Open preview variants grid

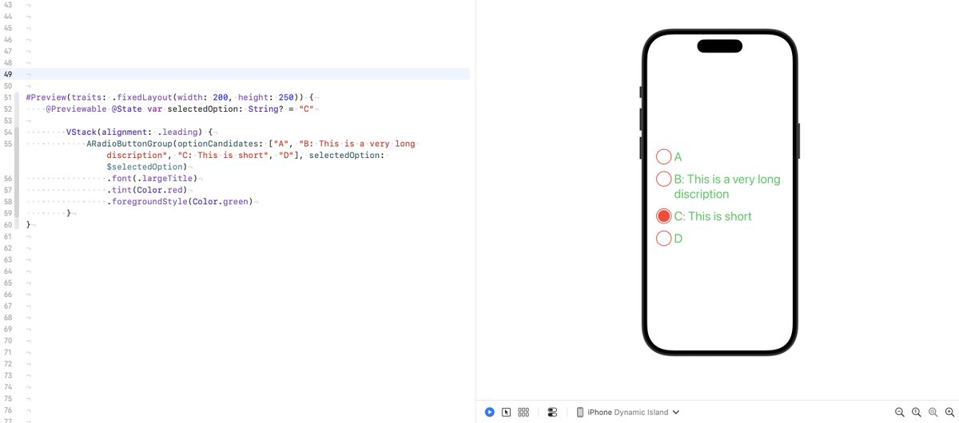click(x=524, y=412)
